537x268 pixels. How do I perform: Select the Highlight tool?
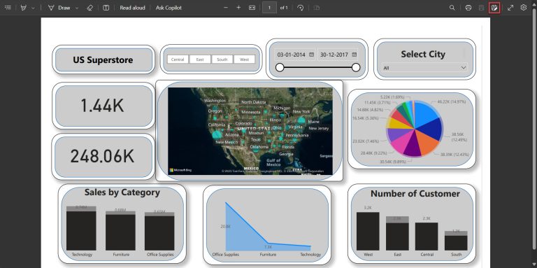23,8
